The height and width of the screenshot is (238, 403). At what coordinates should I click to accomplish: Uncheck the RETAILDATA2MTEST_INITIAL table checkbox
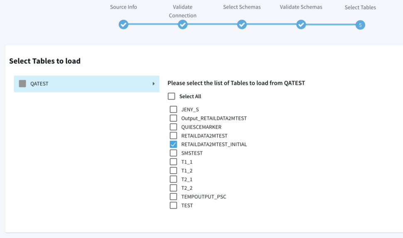tap(173, 145)
